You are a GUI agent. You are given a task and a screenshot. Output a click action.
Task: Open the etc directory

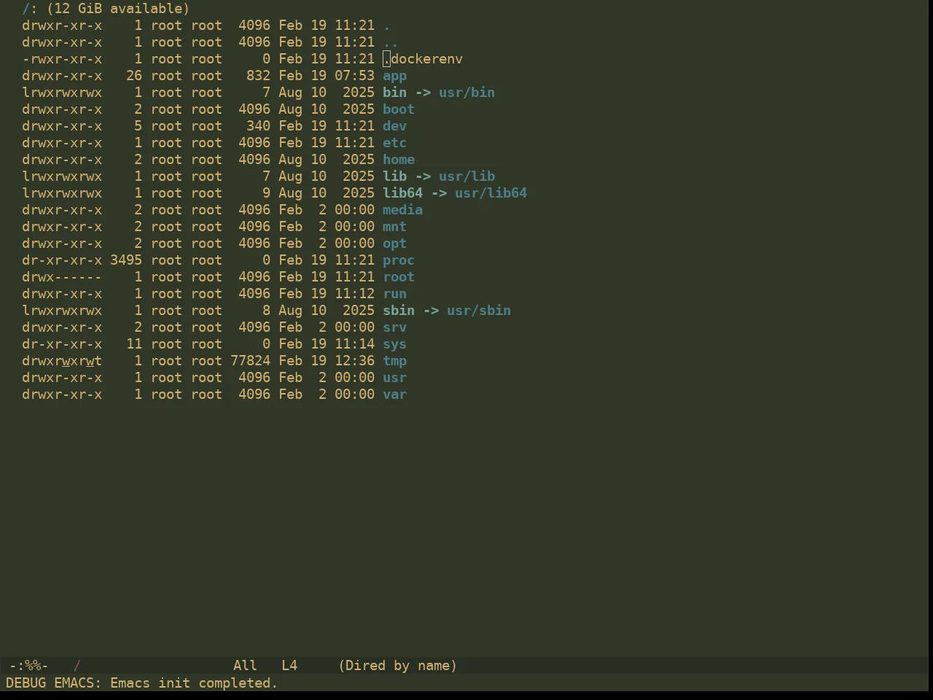[x=394, y=143]
